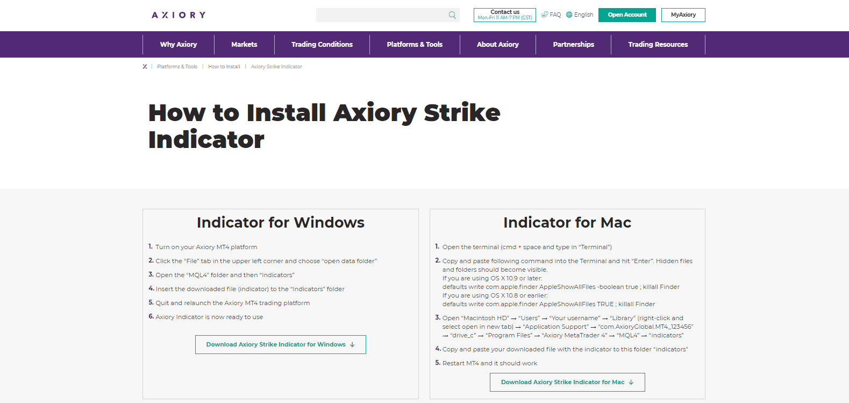Open the About Axiory menu
The image size is (849, 403).
point(498,45)
